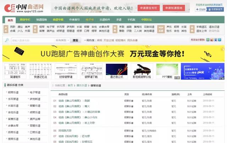227x143 pixels.
Task: Click the 搜索 search button
Action: [75, 40]
